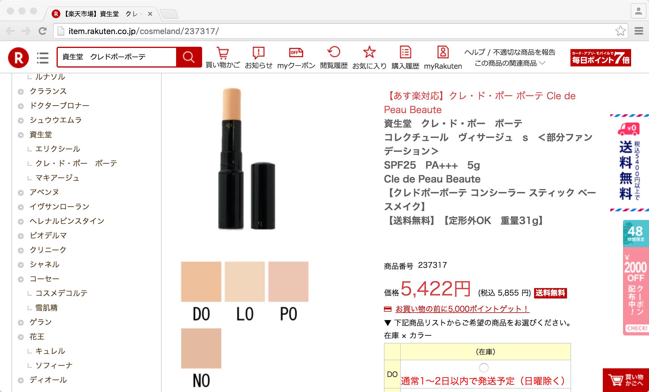Click the search magnifier icon

[x=189, y=57]
